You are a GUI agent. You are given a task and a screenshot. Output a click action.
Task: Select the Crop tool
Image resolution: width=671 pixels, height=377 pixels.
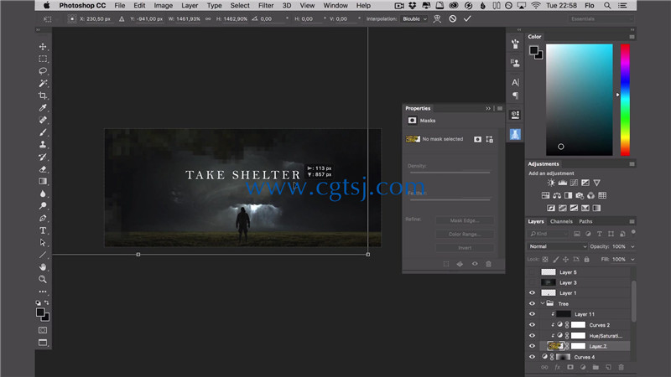click(43, 96)
